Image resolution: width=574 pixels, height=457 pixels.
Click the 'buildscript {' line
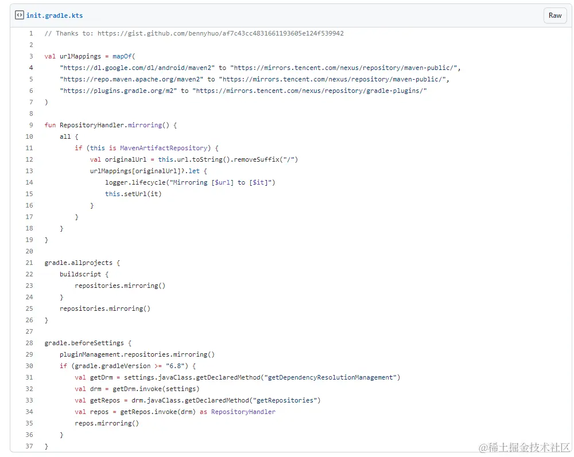pyautogui.click(x=84, y=274)
